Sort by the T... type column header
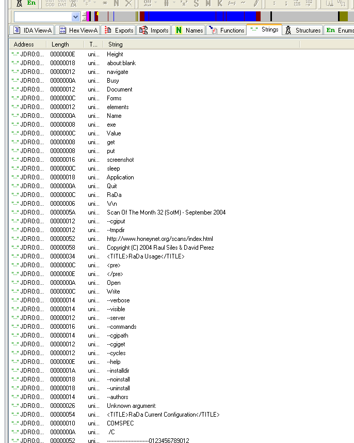The width and height of the screenshot is (354, 443). [93, 44]
